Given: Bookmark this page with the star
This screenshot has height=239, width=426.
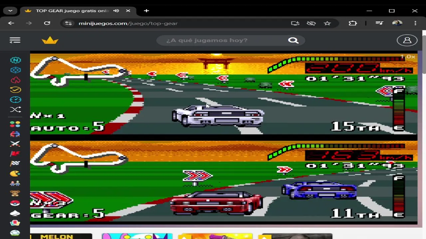Looking at the screenshot, I should click(327, 23).
